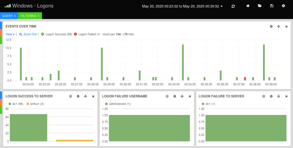Click Logon Failure Username move icon
Viewport: 293px width, 148px height.
coord(182,96)
